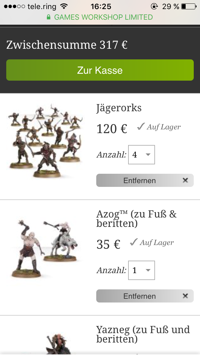Viewport: 200px width, 355px height.
Task: Tap the dropdown arrow beside quantity 4
Action: [148, 155]
